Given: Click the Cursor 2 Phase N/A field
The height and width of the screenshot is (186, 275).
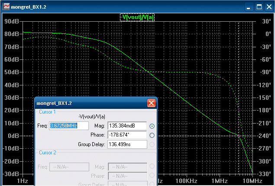Looking at the screenshot, I should [127, 176].
